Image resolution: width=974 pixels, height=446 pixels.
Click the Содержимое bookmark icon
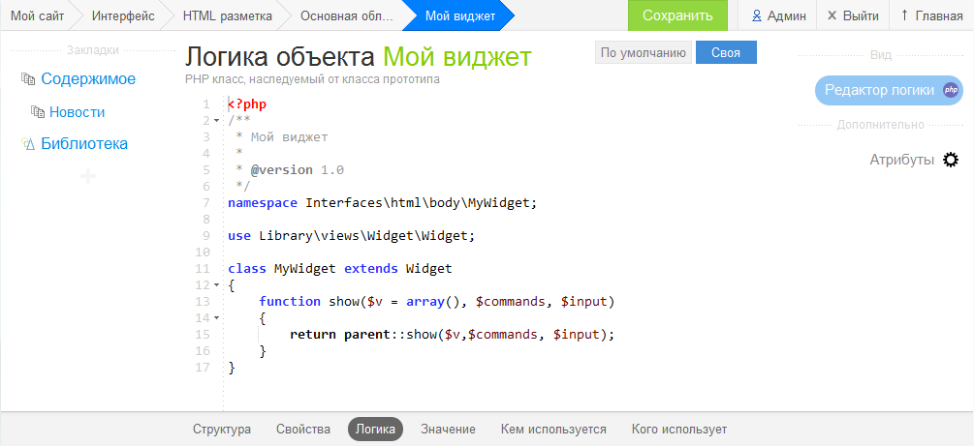tap(27, 78)
